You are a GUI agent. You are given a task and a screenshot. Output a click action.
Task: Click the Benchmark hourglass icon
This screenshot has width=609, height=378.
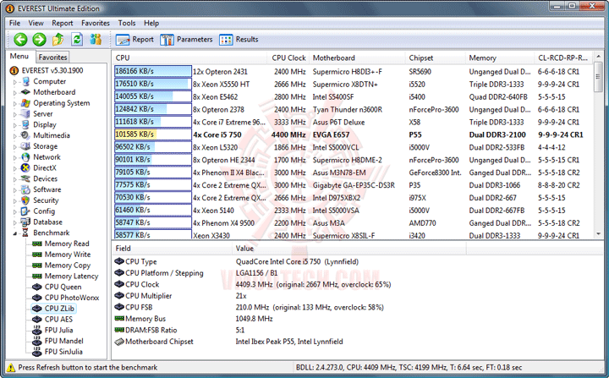25,233
